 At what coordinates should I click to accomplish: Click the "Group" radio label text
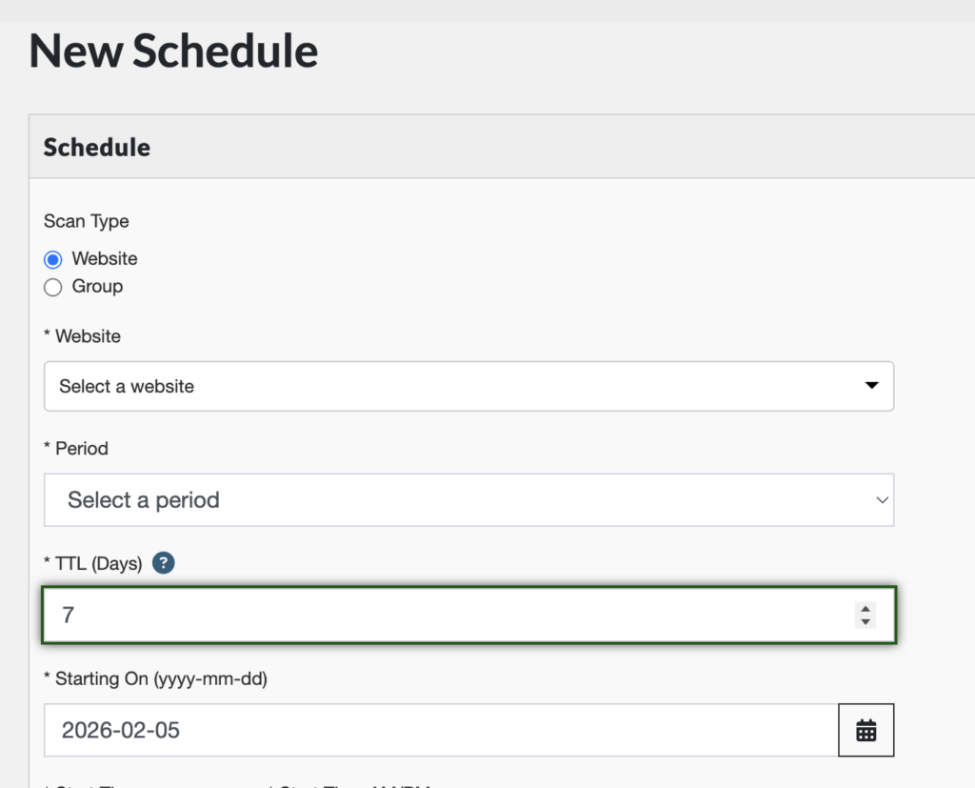point(97,286)
